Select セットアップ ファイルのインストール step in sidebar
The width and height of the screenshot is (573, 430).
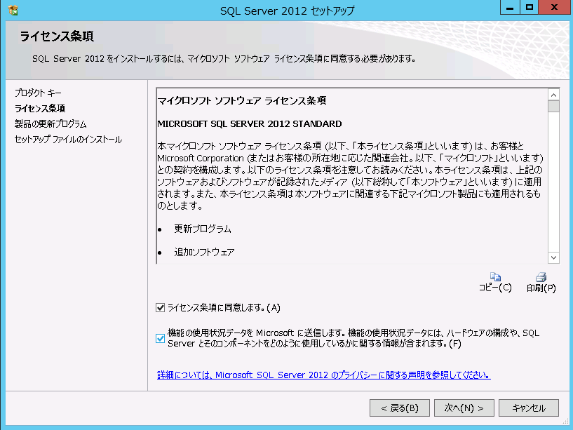click(x=68, y=140)
